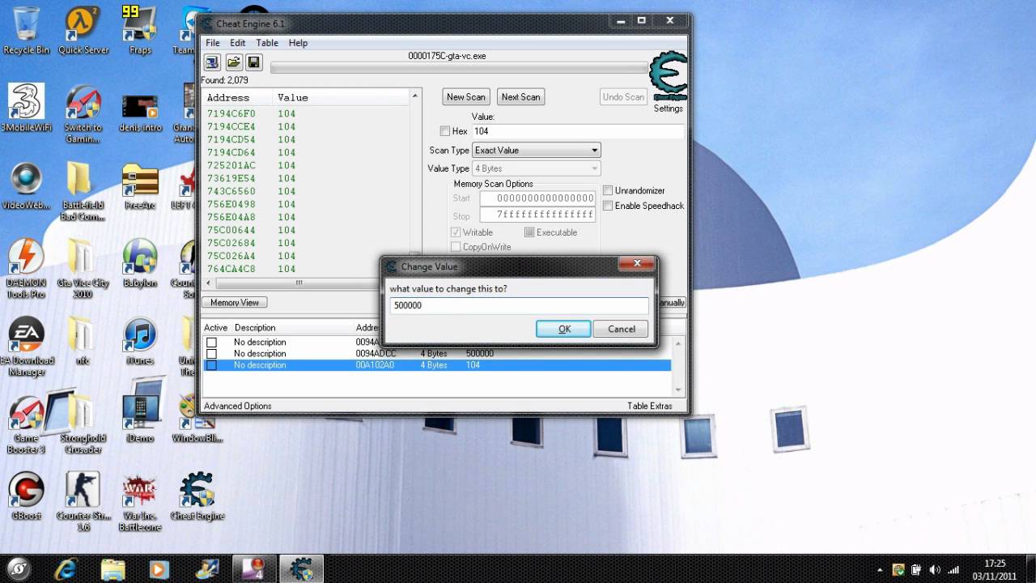This screenshot has height=583, width=1036.
Task: Launch iDemo desktop shortcut
Action: (x=140, y=419)
